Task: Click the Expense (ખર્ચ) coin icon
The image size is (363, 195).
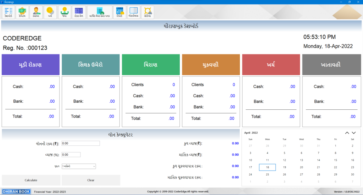Action: [x=50, y=12]
